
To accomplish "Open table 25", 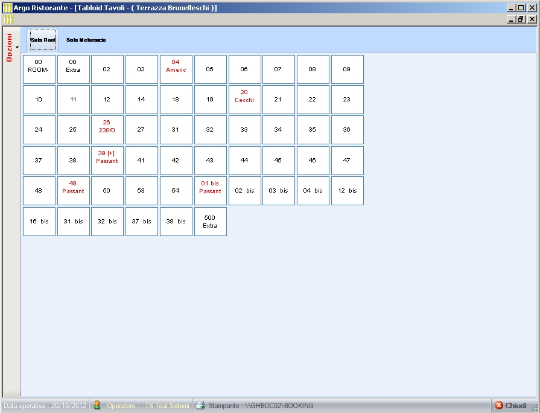I will [x=74, y=130].
